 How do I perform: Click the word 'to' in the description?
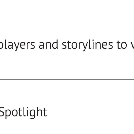pyautogui.click(x=122, y=45)
